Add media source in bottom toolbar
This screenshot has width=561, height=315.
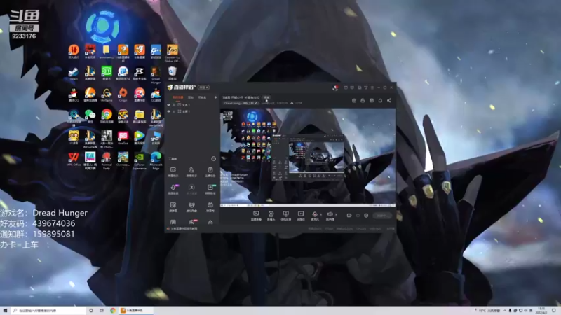point(301,216)
